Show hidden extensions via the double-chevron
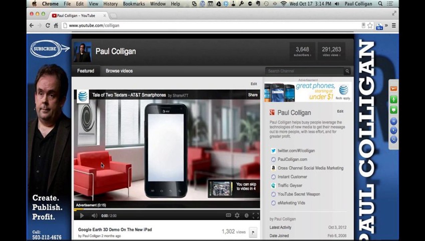The height and width of the screenshot is (241, 425). point(387,25)
